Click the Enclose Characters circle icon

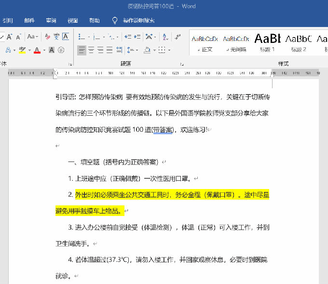coord(61,50)
